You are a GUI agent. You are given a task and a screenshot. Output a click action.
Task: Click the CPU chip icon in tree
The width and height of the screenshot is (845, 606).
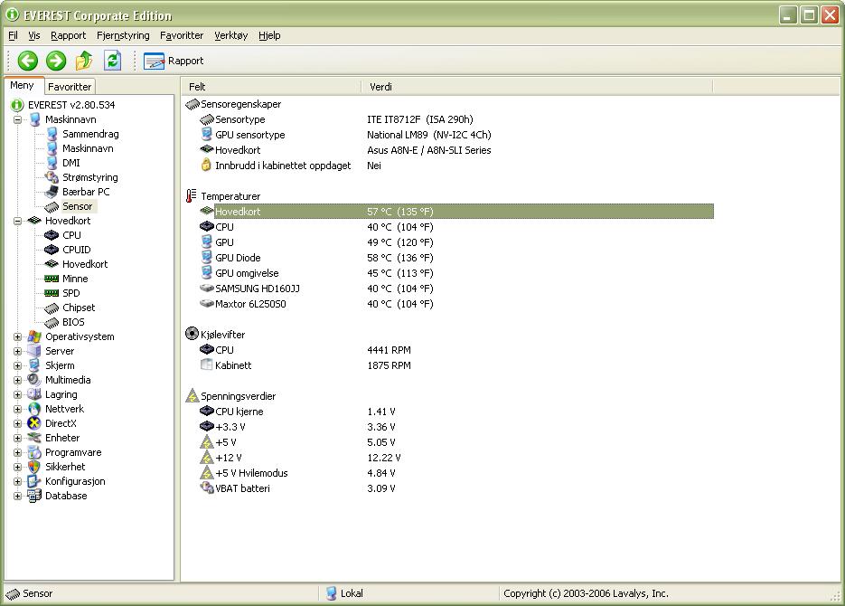pos(52,235)
